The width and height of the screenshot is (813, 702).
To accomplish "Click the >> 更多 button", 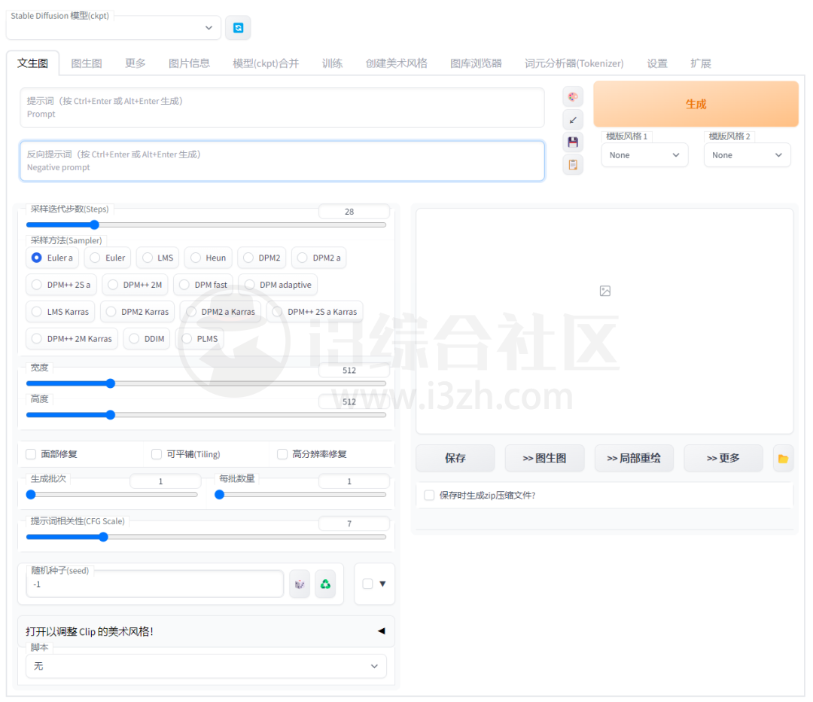I will 723,459.
